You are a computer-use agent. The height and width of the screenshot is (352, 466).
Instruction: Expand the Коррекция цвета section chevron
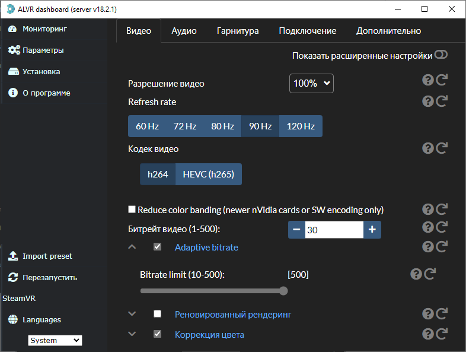click(132, 334)
